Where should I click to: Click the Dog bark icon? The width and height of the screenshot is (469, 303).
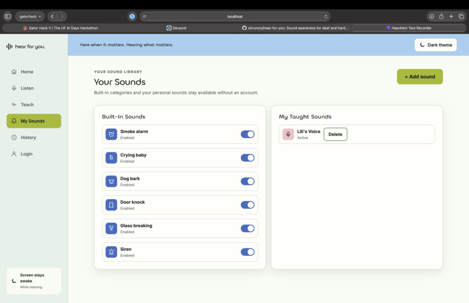tap(111, 181)
